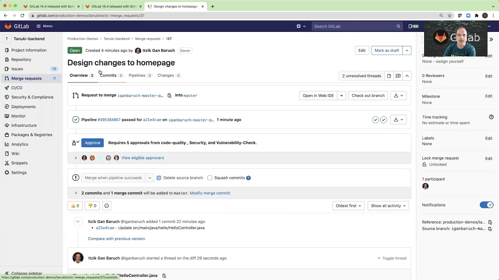Open Show all activity dropdown
Viewport: 499px width, 280px height.
[388, 206]
